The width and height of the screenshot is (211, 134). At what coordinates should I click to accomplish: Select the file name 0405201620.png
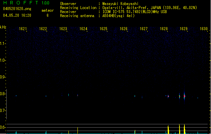pyautogui.click(x=17, y=9)
